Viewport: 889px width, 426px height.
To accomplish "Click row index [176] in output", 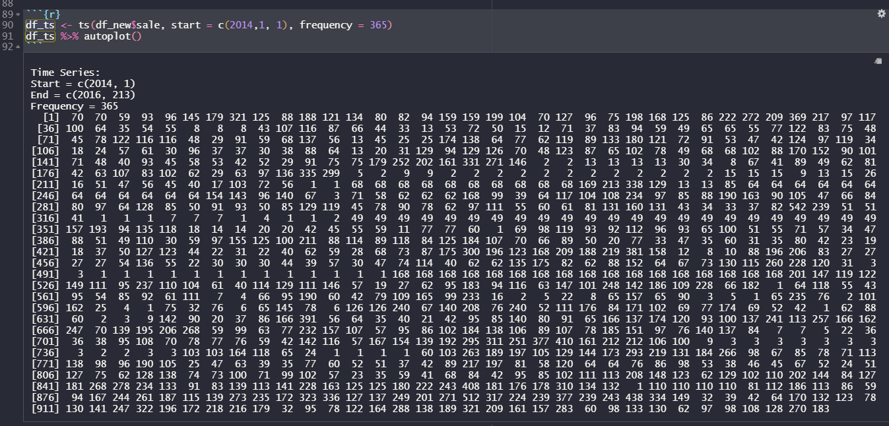I will coord(45,173).
